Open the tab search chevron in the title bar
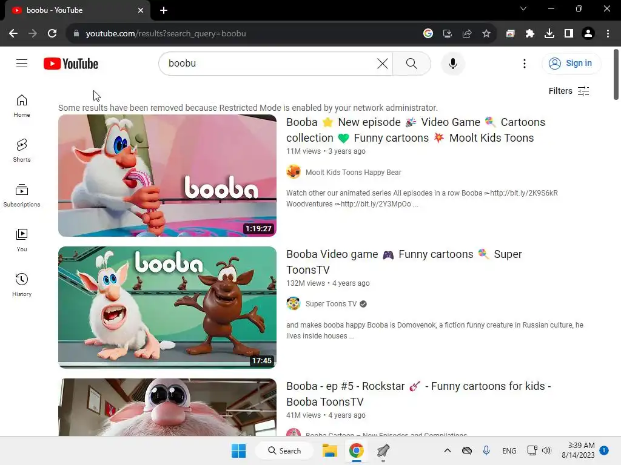 [523, 8]
